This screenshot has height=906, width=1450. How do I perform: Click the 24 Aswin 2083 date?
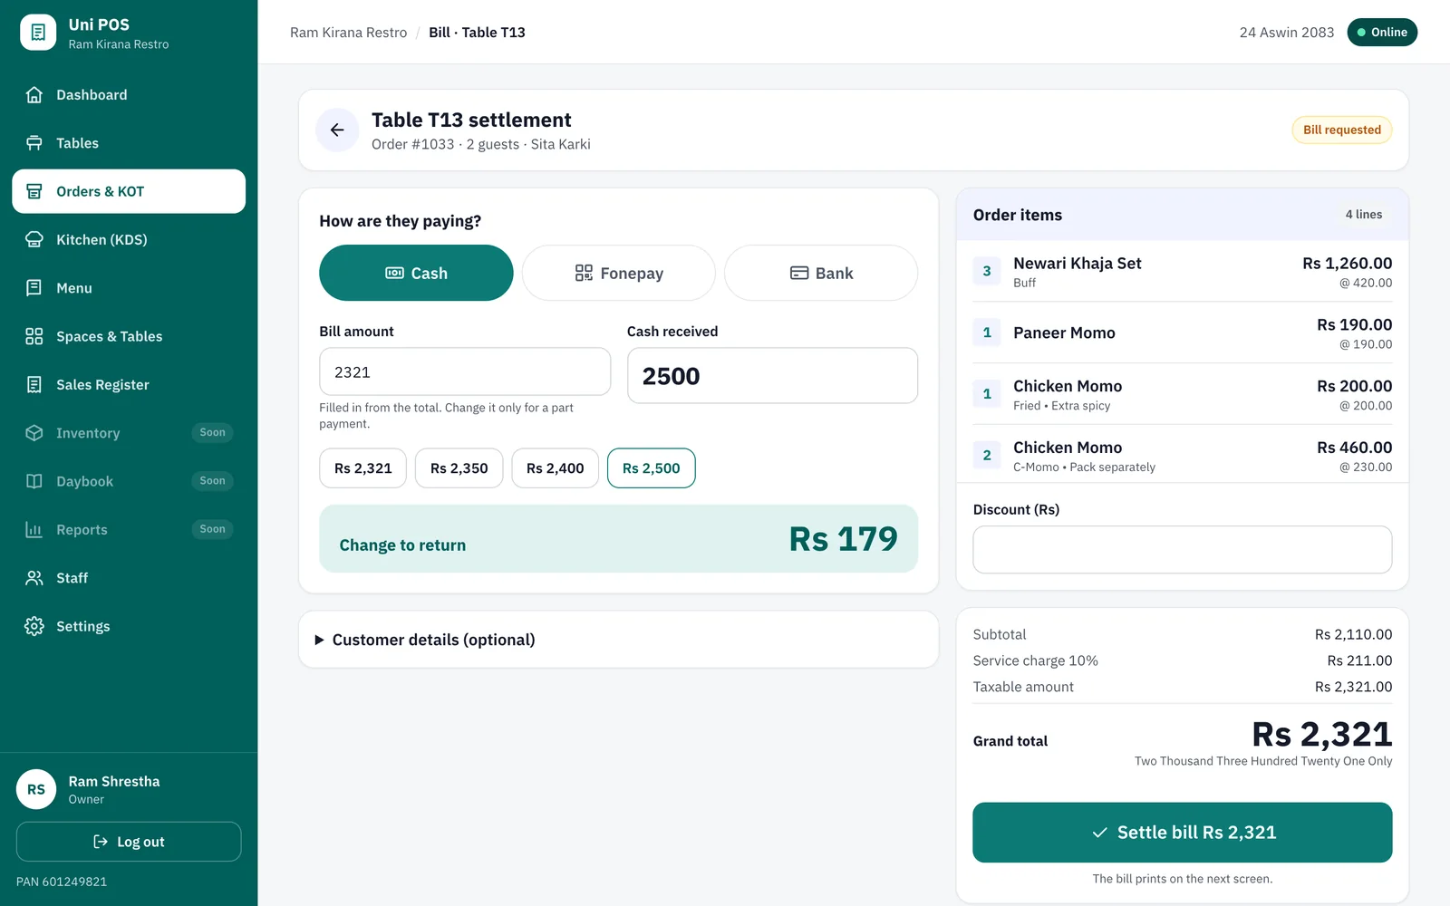point(1287,33)
